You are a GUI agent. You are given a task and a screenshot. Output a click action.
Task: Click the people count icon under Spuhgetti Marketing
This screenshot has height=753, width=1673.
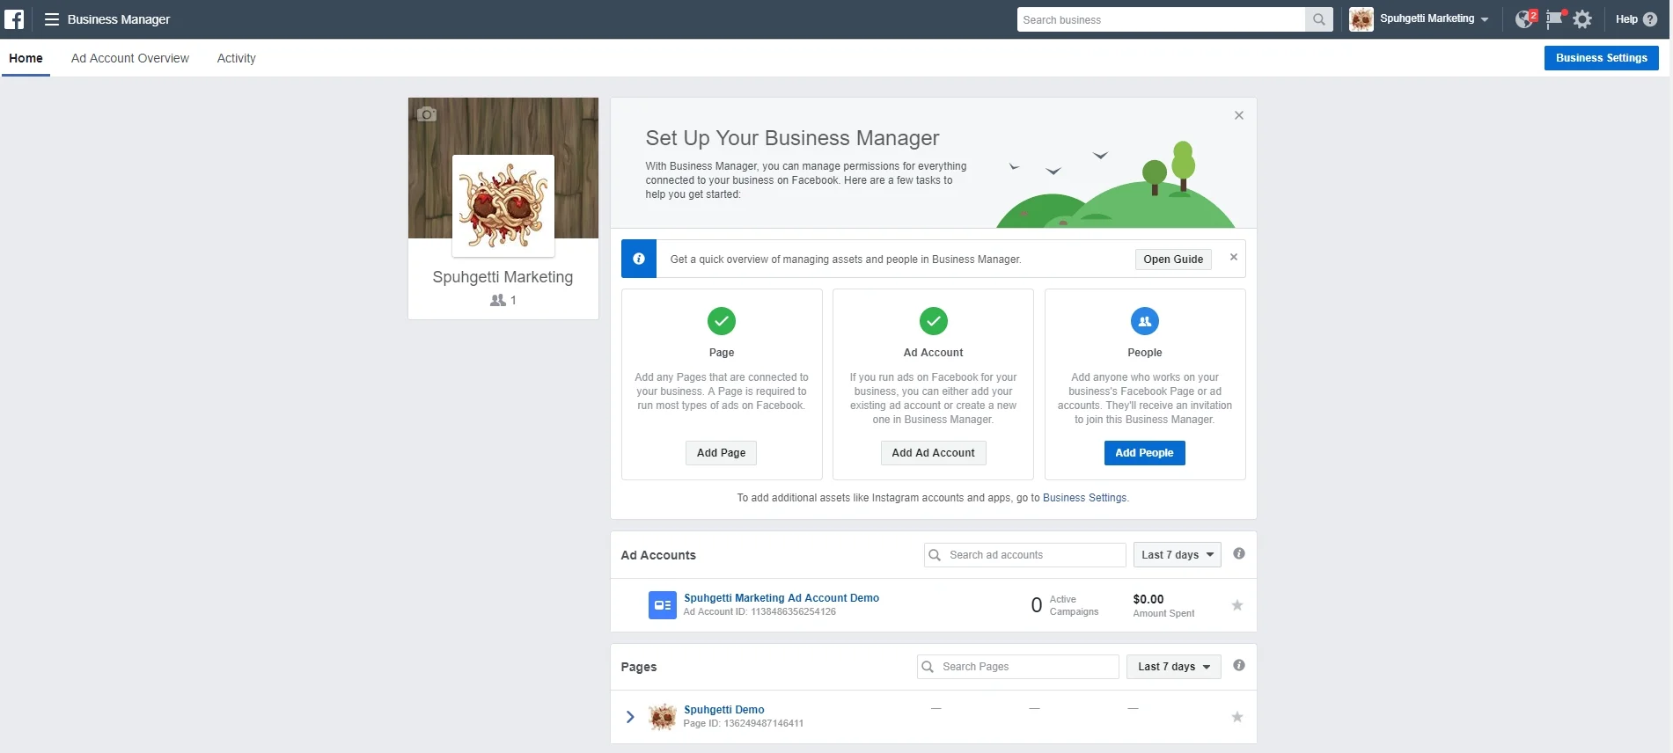[497, 300]
